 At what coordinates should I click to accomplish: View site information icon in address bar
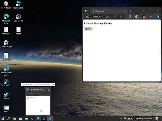pos(88,17)
